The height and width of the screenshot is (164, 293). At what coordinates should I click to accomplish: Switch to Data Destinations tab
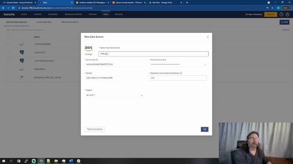point(70,22)
